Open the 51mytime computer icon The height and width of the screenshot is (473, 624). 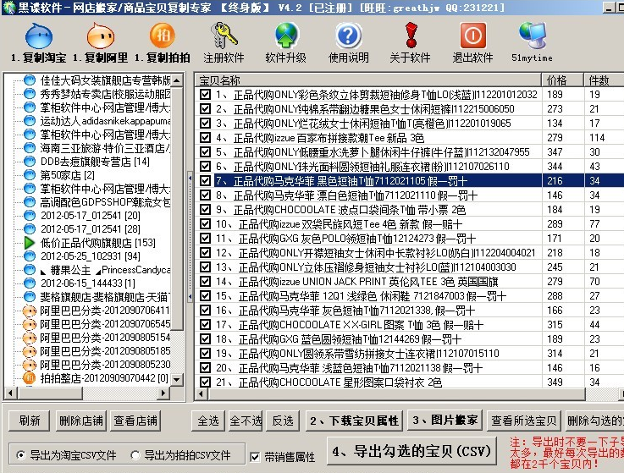[533, 36]
